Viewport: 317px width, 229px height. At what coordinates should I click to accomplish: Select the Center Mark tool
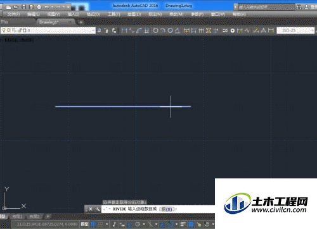[233, 30]
